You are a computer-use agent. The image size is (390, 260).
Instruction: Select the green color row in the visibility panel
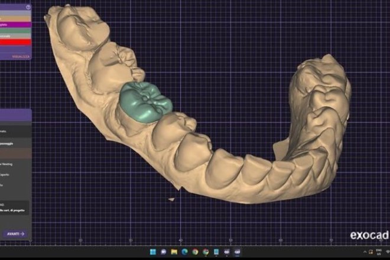coord(15,31)
